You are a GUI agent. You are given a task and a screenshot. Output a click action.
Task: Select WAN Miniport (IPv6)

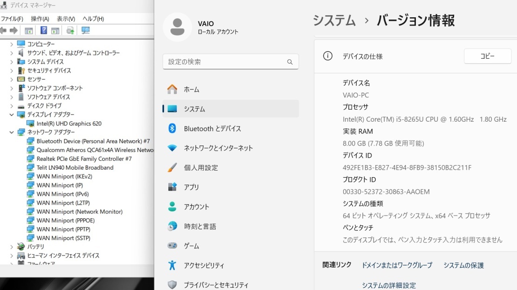point(62,194)
